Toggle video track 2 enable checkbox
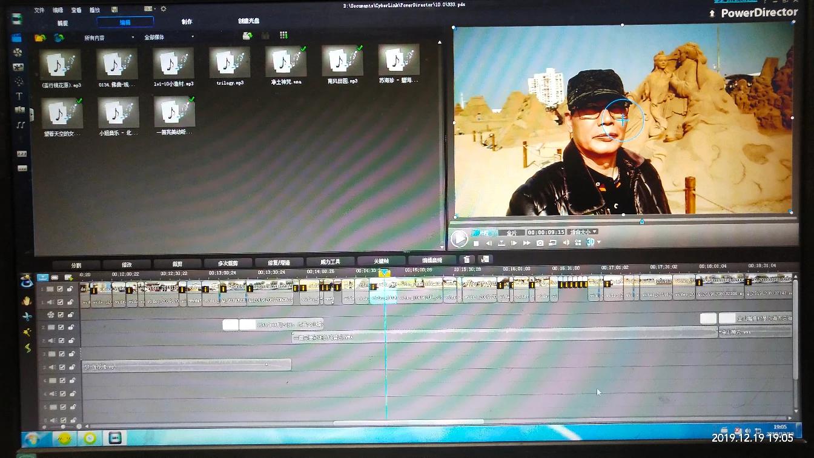 coord(61,328)
